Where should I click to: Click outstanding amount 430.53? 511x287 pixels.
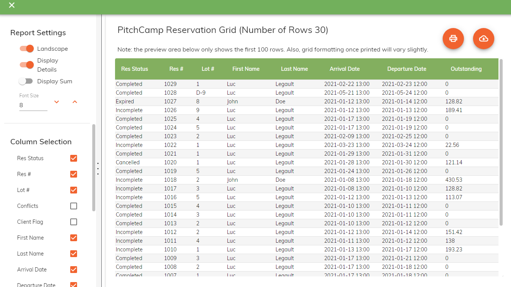[454, 180]
